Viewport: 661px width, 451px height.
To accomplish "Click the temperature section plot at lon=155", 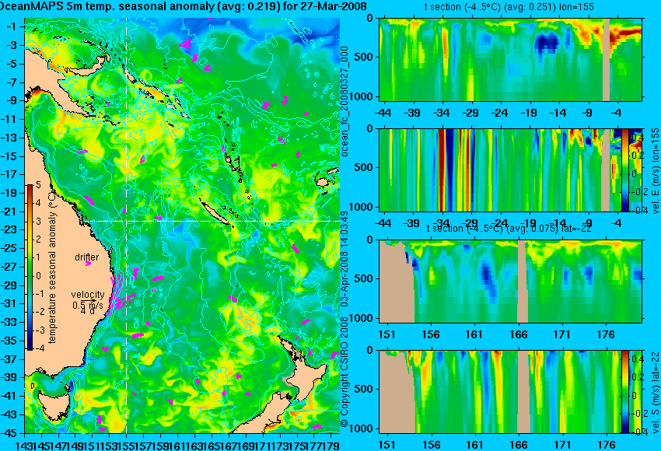I will 510,59.
